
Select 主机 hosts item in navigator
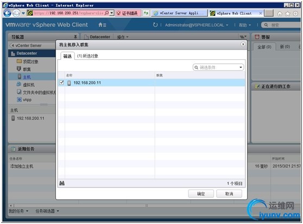(27, 77)
